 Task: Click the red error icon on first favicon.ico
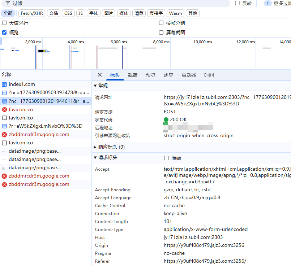(x=4, y=109)
